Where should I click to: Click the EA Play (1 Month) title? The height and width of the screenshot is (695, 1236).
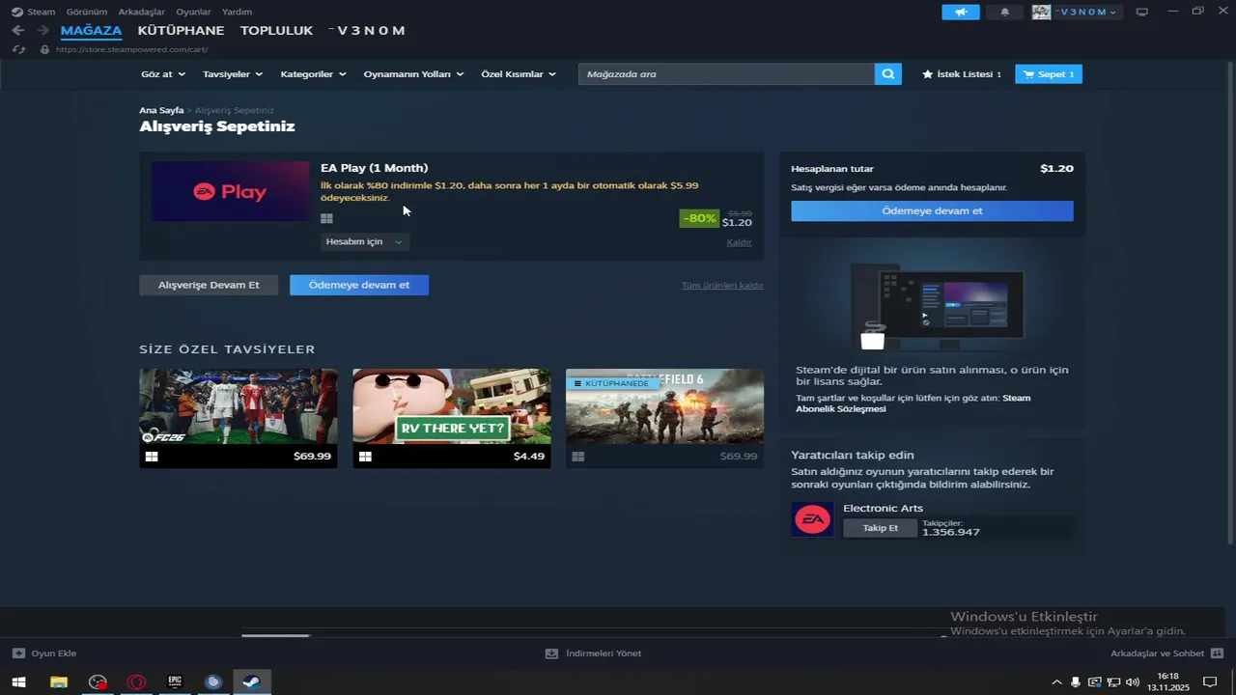(374, 168)
